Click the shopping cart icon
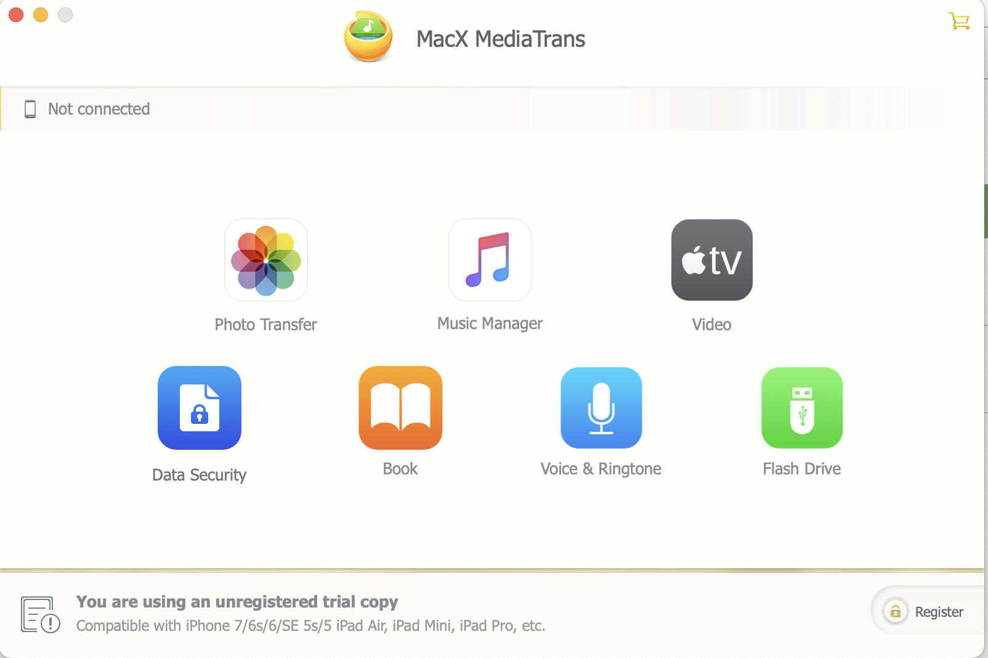Screen dimensions: 988x658 click(x=959, y=22)
